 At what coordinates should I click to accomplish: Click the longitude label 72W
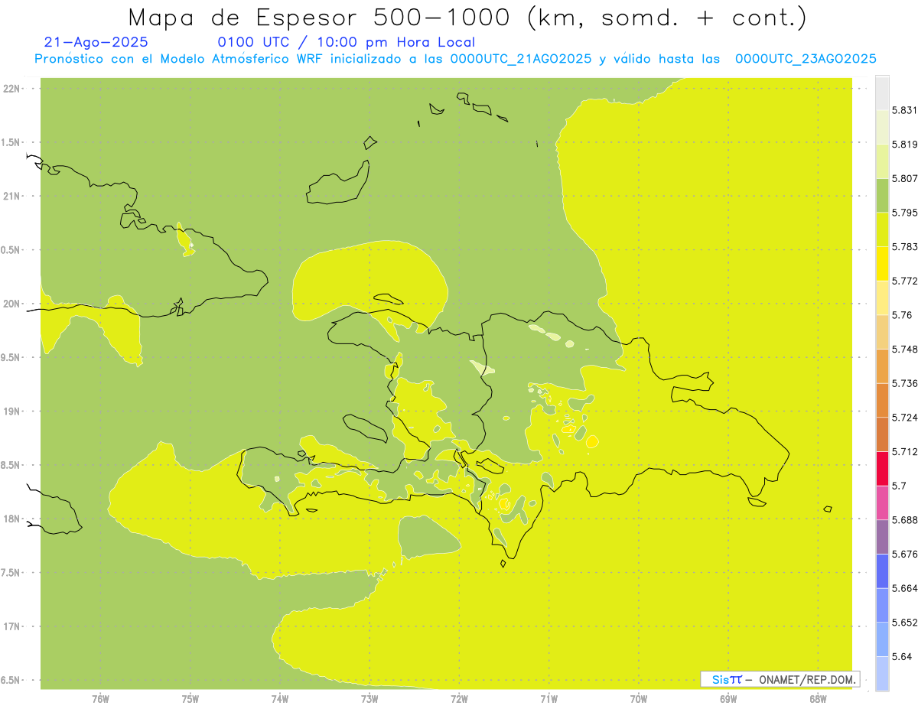click(x=459, y=699)
